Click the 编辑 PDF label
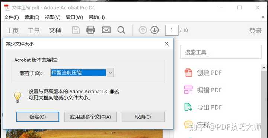 [209, 90]
